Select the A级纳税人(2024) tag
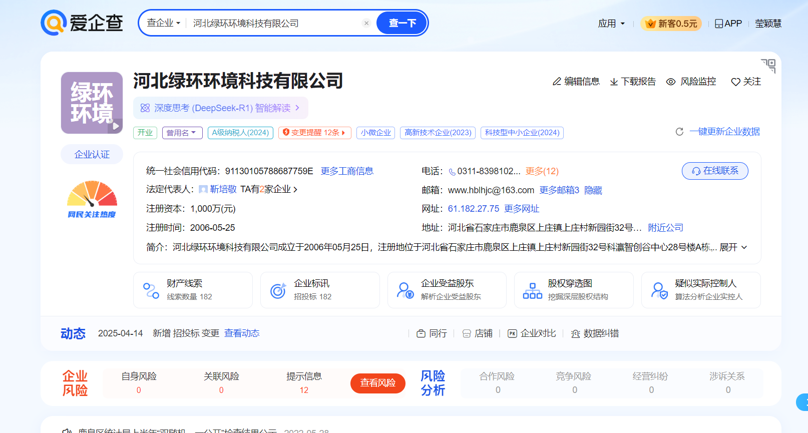808x433 pixels. pos(240,133)
